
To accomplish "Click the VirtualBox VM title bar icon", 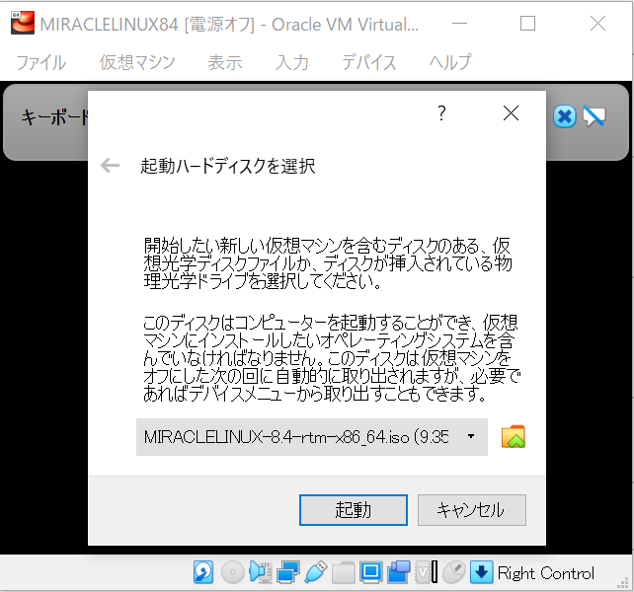I will pos(23,23).
